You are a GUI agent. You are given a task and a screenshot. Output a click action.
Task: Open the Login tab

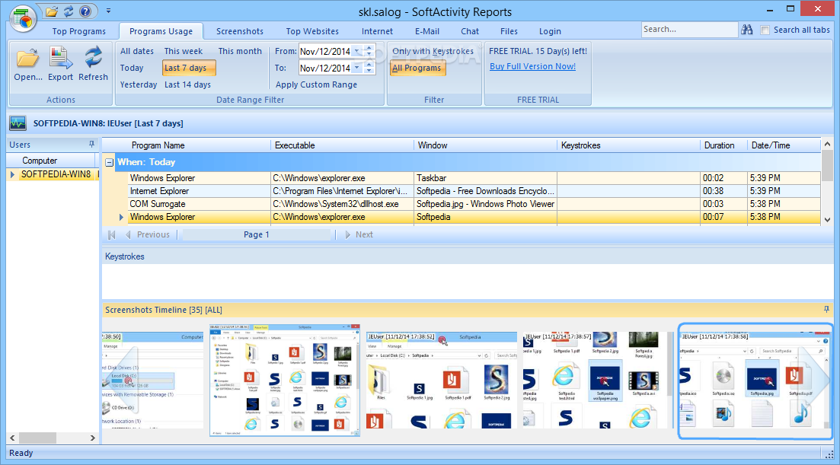[550, 31]
